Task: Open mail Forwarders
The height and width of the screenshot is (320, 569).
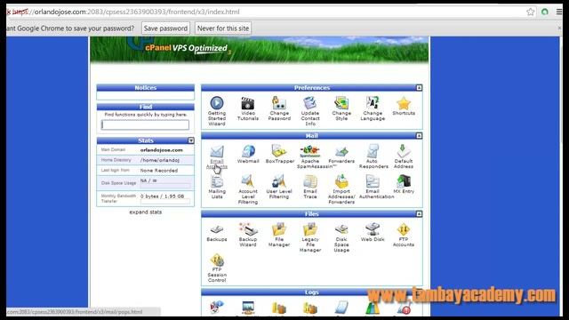Action: pos(341,154)
